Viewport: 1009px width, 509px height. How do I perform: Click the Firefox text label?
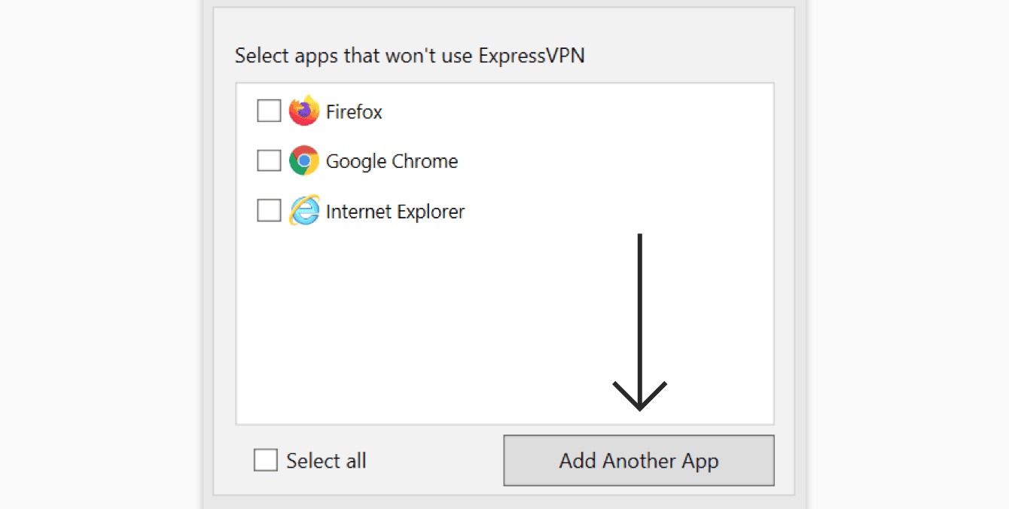(x=354, y=112)
